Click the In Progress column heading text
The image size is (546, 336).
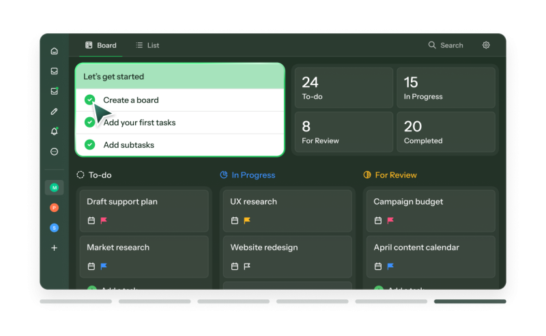[253, 175]
